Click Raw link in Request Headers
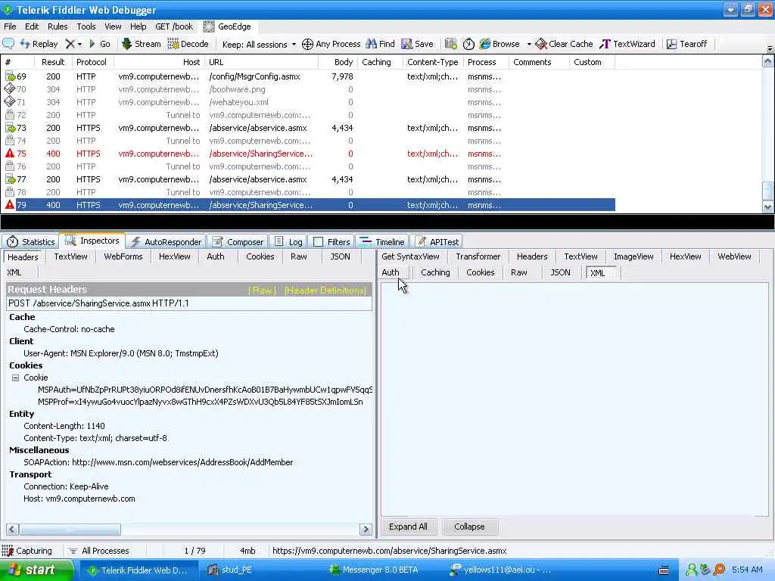Image resolution: width=775 pixels, height=581 pixels. pyautogui.click(x=262, y=290)
